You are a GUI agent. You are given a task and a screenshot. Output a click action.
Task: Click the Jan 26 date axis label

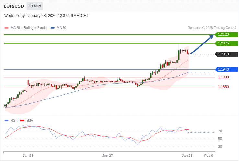point(28,156)
